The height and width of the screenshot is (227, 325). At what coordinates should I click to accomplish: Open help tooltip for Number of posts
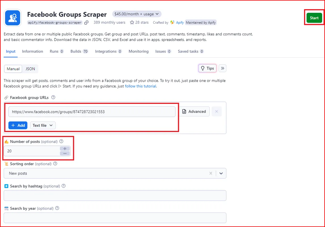pos(61,141)
